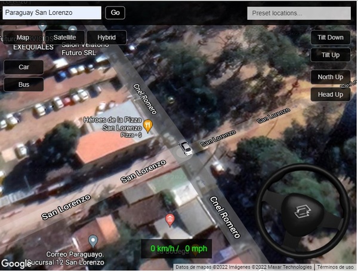The image size is (358, 271).
Task: Click the Go button
Action: [115, 13]
